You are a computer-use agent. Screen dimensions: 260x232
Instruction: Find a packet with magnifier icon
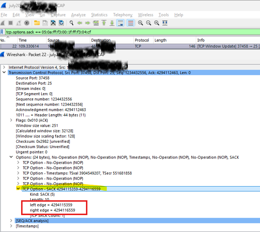point(71,23)
